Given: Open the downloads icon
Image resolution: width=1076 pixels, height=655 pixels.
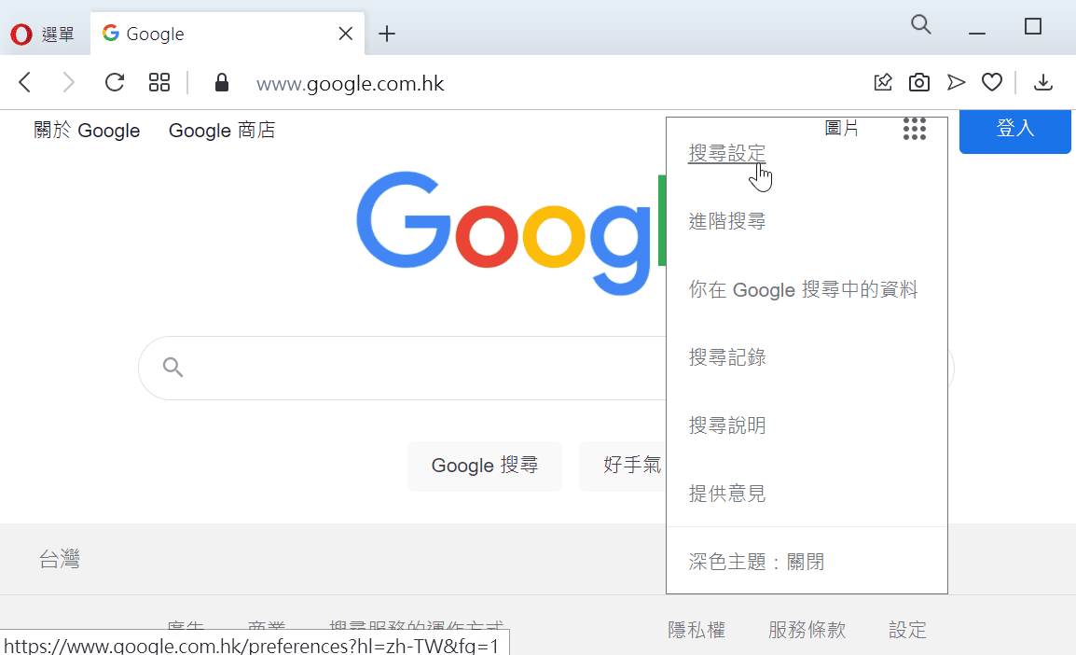Looking at the screenshot, I should pyautogui.click(x=1043, y=83).
